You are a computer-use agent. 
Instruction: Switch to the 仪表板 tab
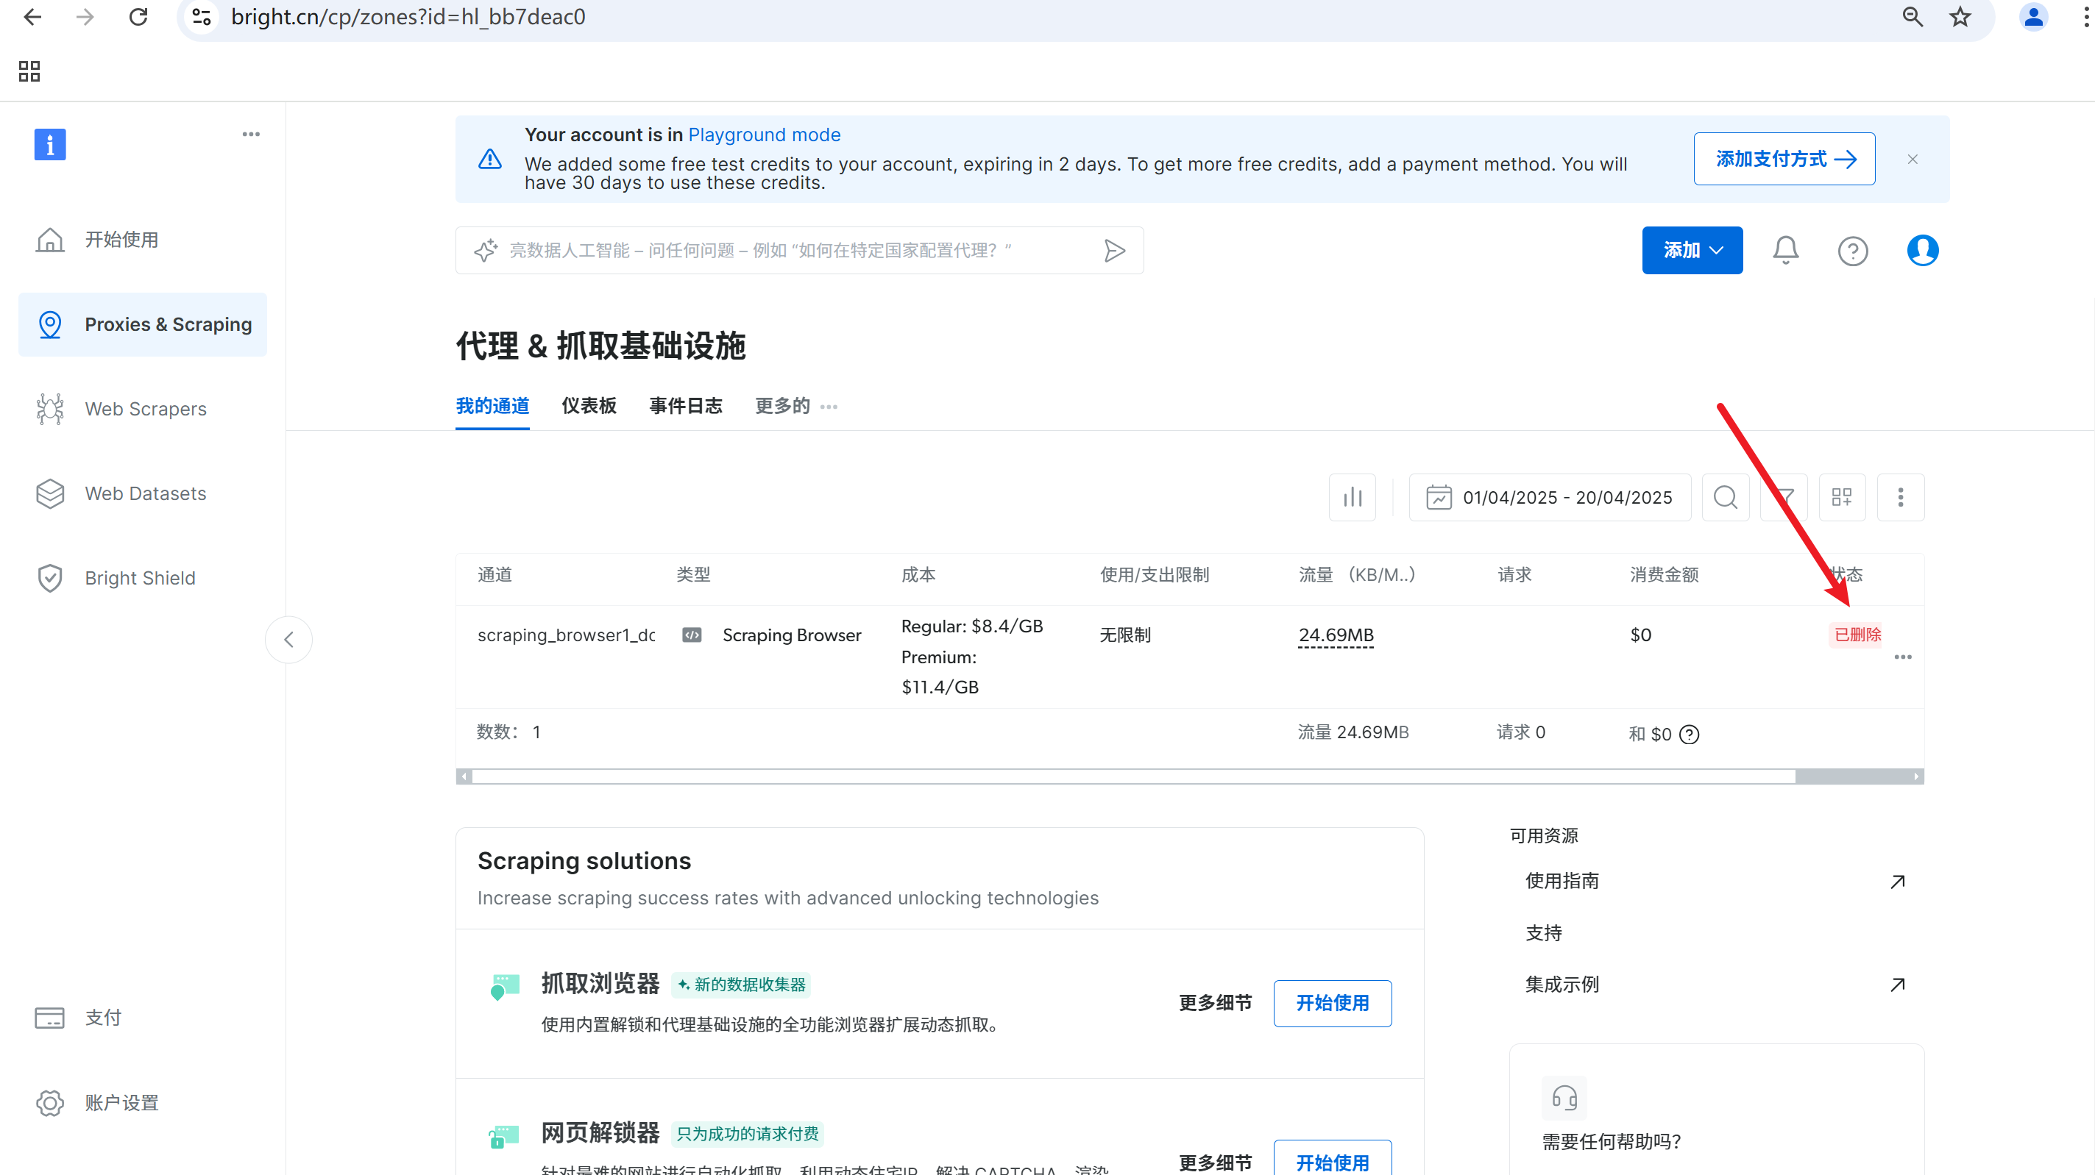(x=589, y=405)
